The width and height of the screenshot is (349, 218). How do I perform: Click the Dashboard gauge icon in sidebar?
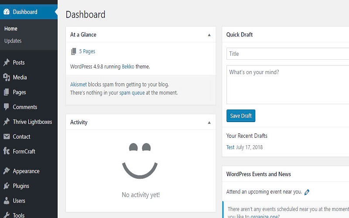click(7, 12)
